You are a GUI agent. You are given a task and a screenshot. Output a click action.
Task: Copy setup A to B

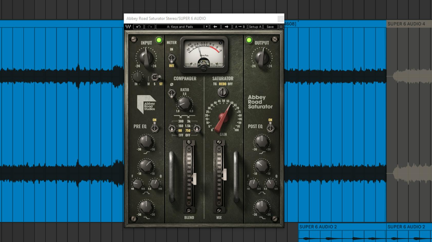click(240, 27)
